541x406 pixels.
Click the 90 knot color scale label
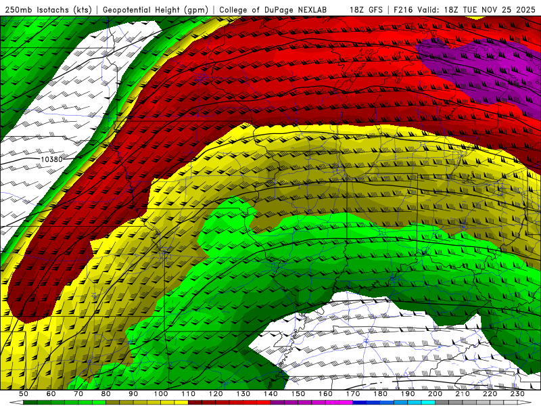coord(133,394)
